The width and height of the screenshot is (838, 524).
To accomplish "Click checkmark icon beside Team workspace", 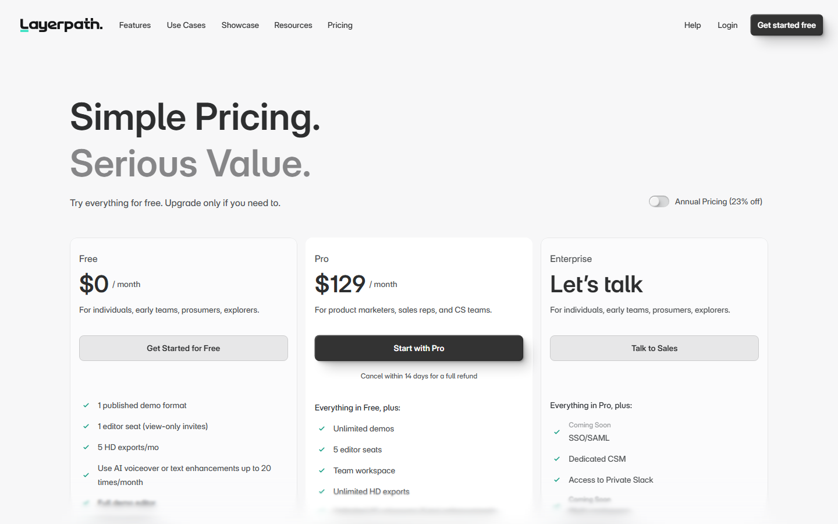I will pos(322,470).
